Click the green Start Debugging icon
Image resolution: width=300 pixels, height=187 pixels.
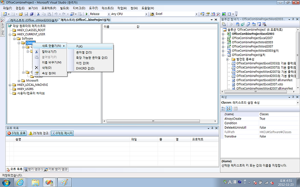point(87,14)
